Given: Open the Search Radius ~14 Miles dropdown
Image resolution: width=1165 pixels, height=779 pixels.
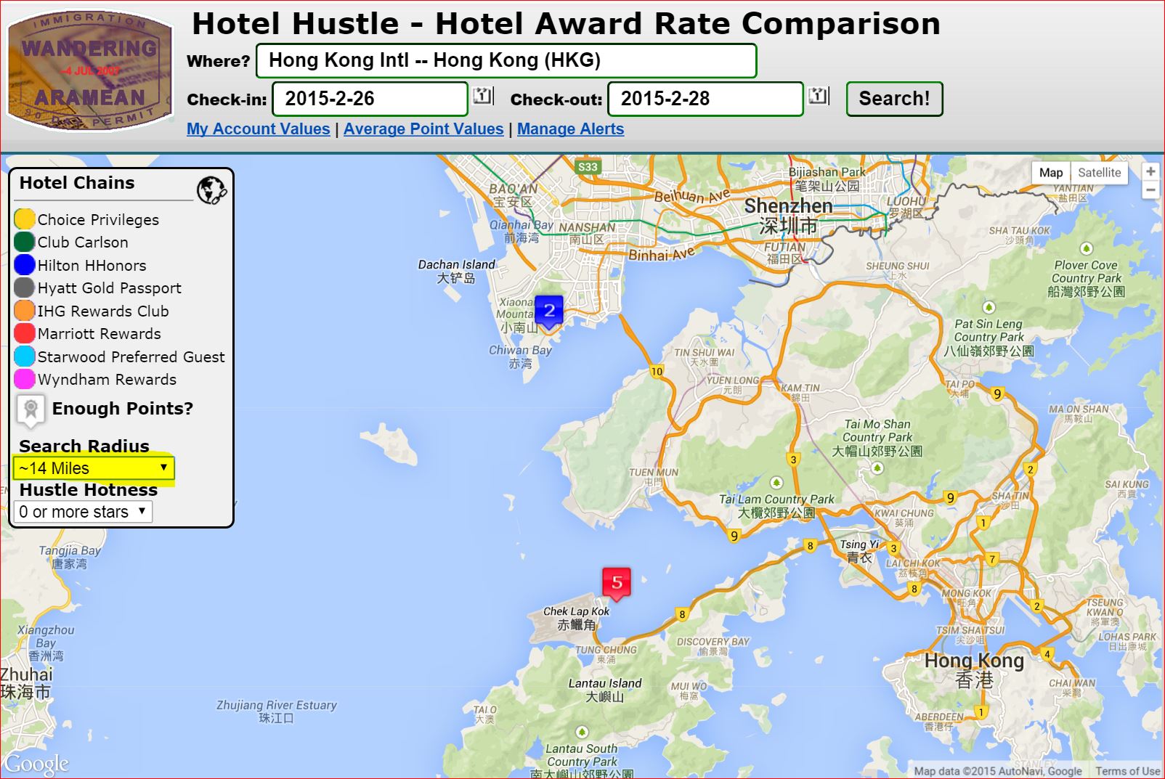Looking at the screenshot, I should (94, 468).
